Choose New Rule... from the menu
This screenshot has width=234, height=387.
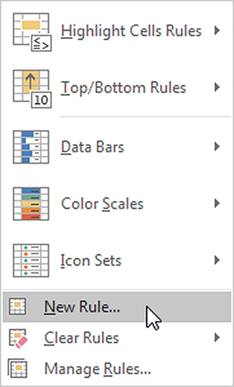coord(117,307)
